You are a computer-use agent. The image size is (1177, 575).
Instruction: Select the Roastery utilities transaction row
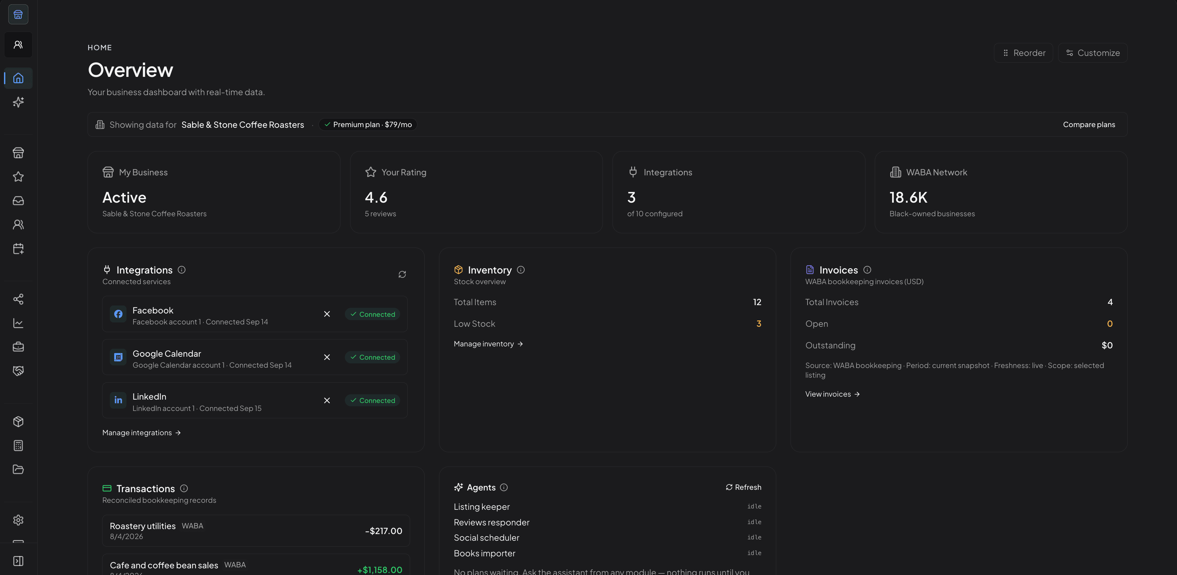pos(256,531)
